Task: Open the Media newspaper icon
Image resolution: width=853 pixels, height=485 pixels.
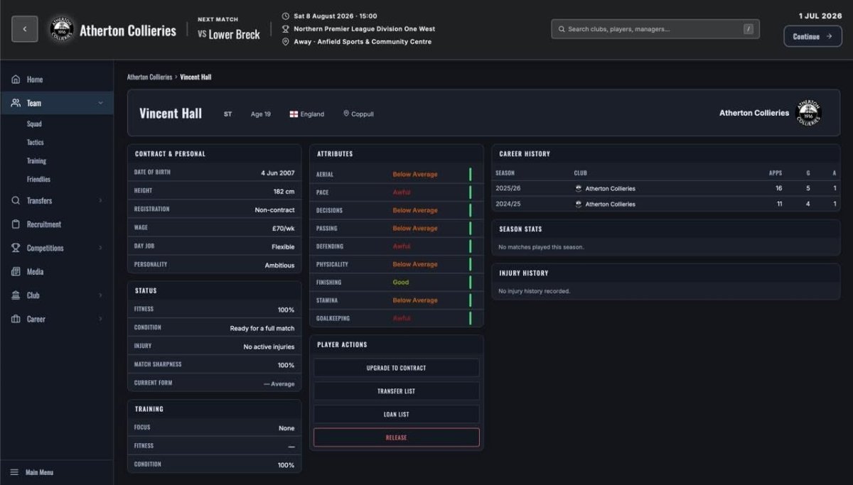Action: pyautogui.click(x=16, y=271)
